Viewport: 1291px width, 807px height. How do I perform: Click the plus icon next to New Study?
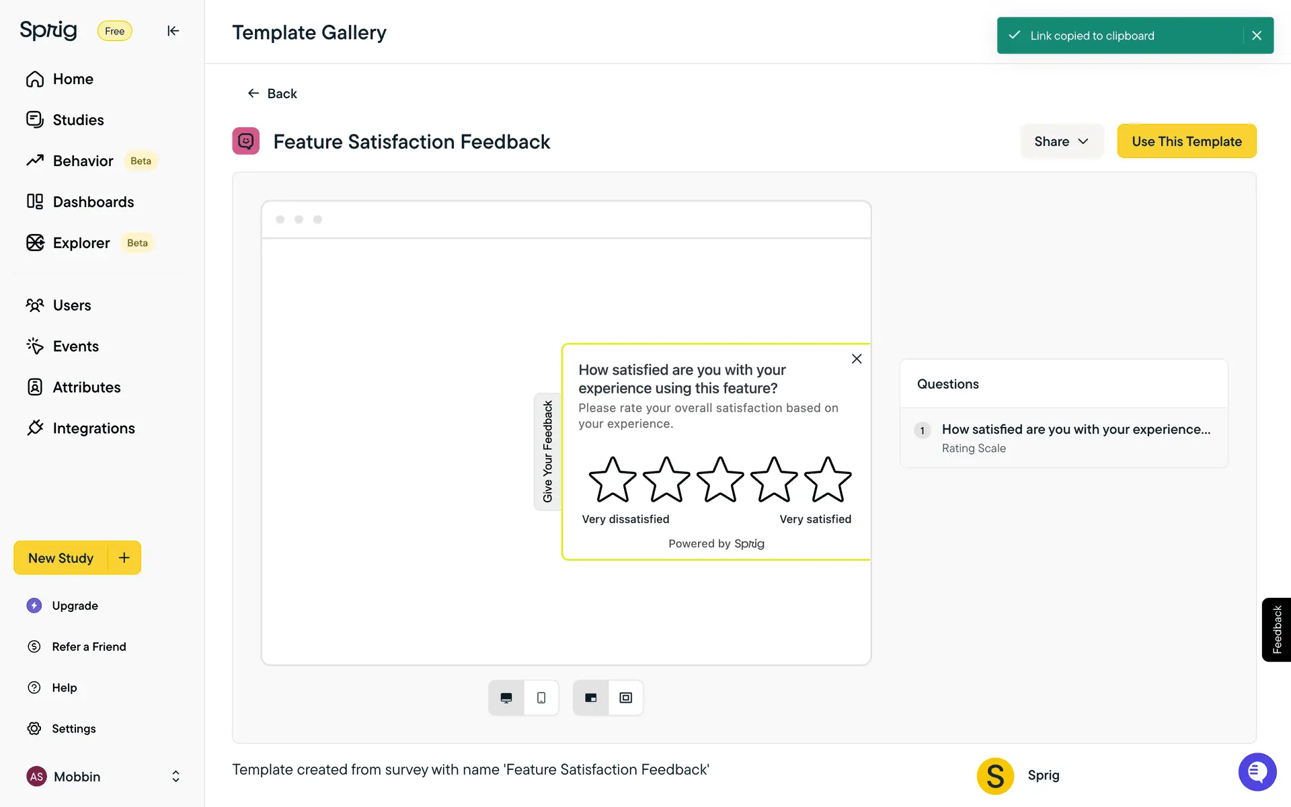124,558
